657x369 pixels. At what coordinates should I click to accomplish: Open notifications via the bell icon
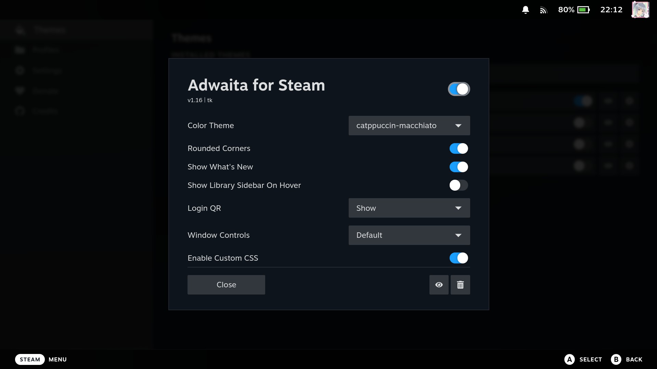(526, 10)
